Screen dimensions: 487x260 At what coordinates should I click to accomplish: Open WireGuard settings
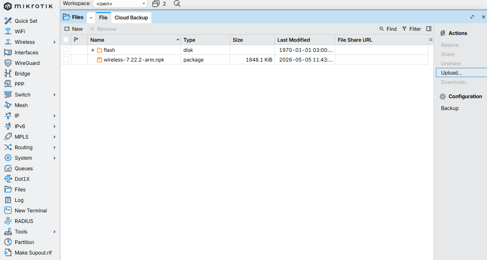click(x=22, y=63)
